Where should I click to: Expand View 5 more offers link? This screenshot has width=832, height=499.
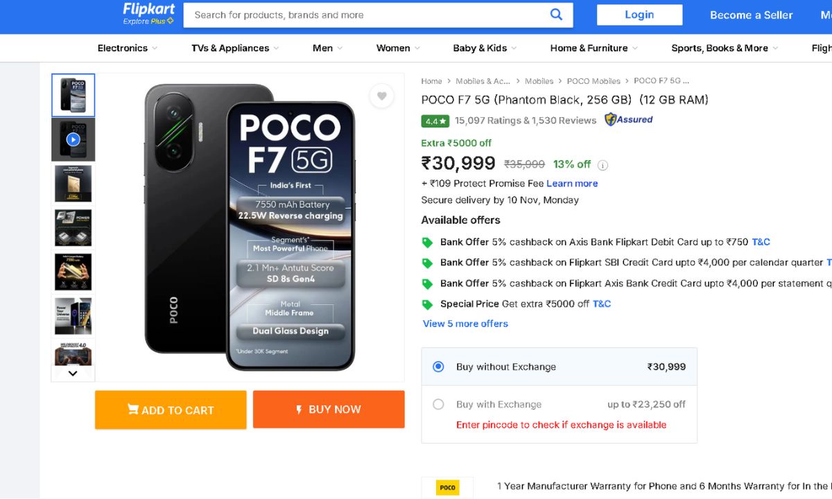(x=465, y=324)
